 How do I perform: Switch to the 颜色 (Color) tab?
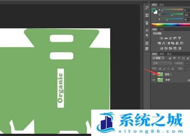(154, 5)
